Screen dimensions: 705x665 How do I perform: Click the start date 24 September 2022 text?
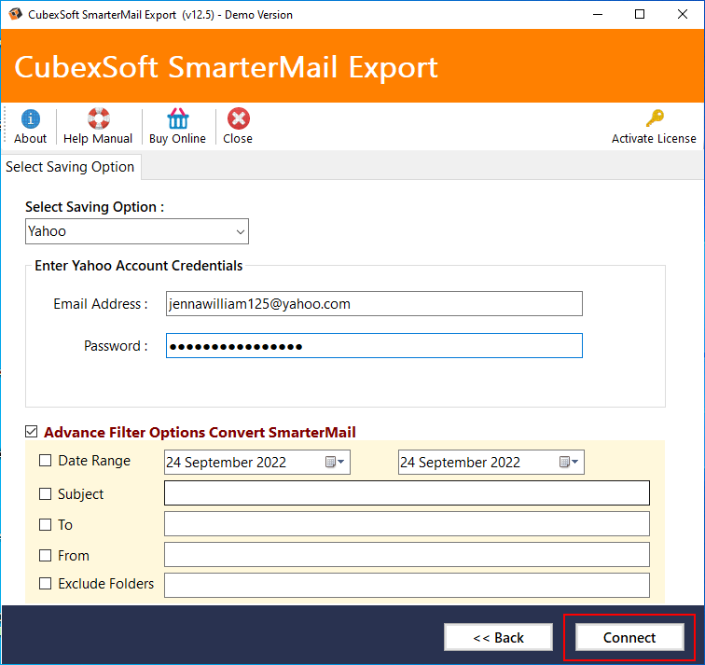point(227,463)
